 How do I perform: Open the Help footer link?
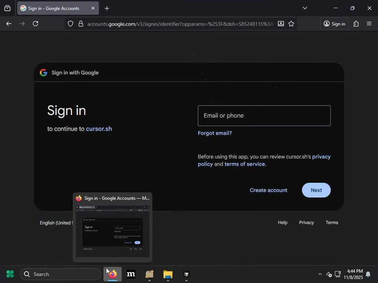pos(282,223)
